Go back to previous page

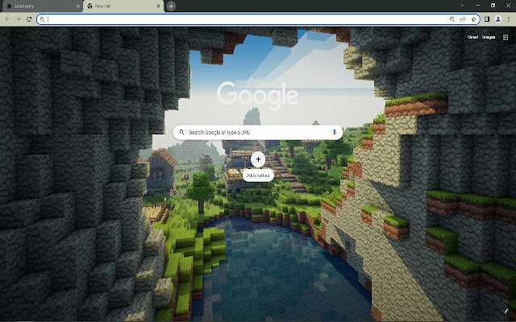pyautogui.click(x=7, y=19)
